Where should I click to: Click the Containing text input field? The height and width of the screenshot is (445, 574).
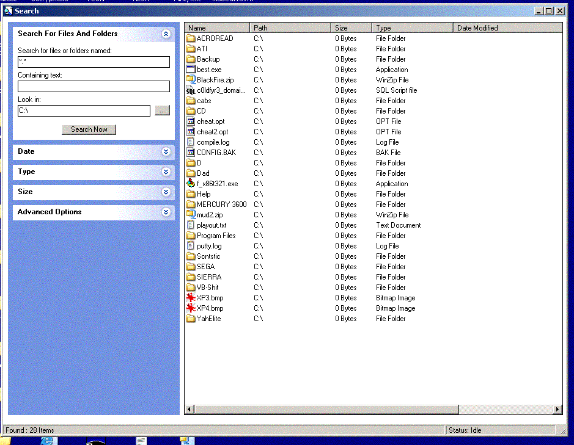click(x=94, y=87)
